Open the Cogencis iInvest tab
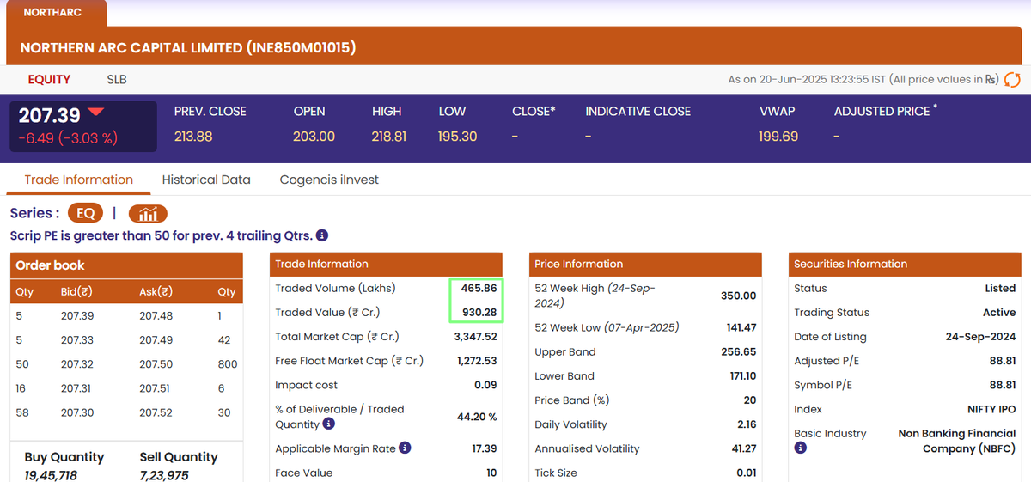1031x482 pixels. pos(329,180)
